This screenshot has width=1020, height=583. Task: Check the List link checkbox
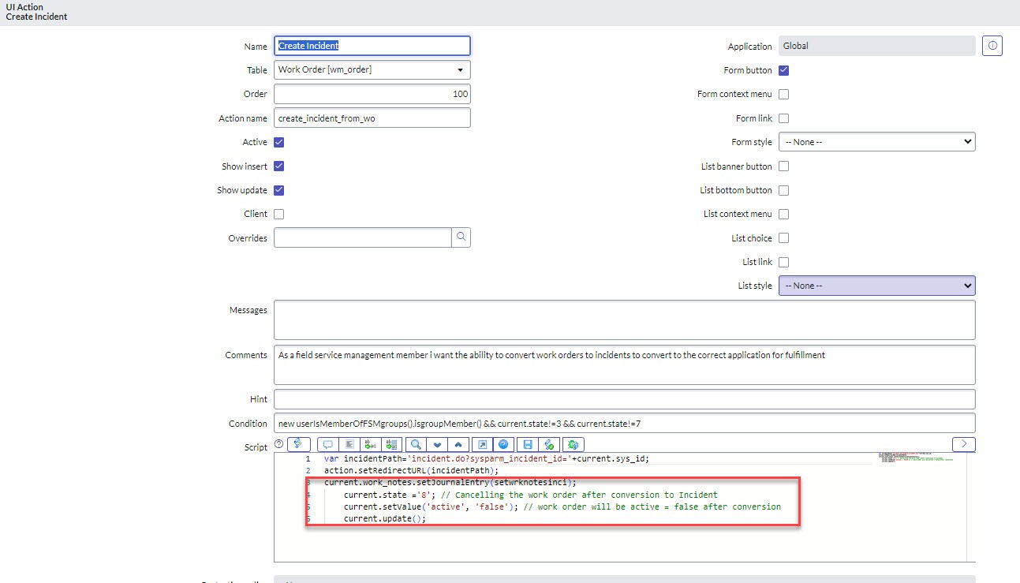[784, 262]
